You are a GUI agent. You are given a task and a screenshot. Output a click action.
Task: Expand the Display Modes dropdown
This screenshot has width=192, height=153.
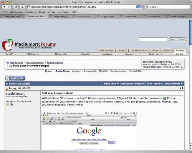click(x=174, y=84)
